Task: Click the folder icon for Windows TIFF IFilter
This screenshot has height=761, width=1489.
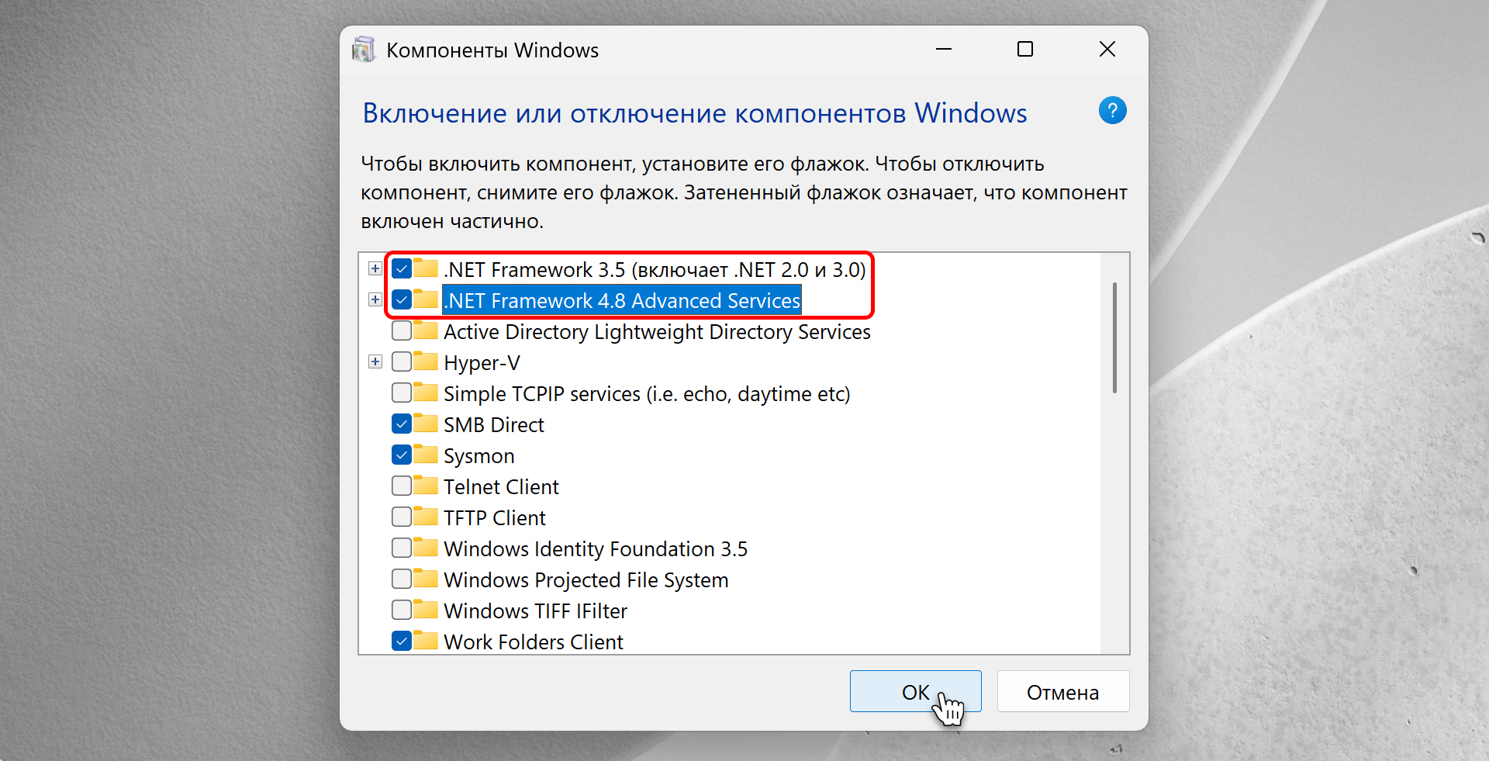Action: tap(426, 610)
